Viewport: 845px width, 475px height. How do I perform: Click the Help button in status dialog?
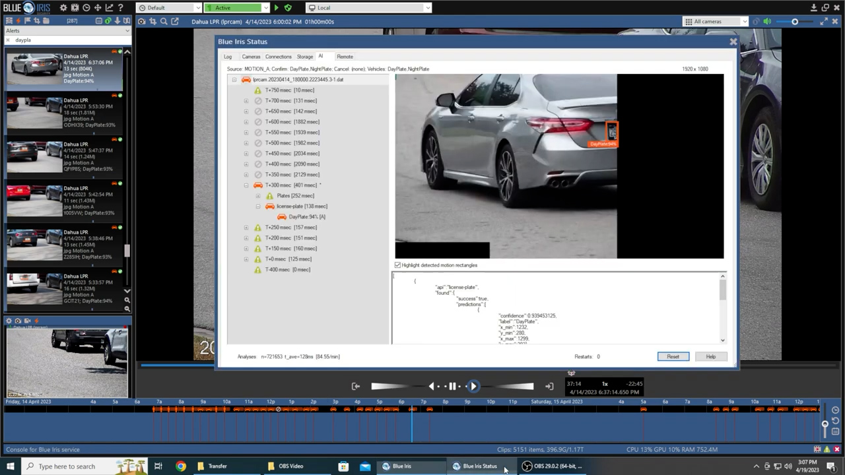[x=710, y=356]
